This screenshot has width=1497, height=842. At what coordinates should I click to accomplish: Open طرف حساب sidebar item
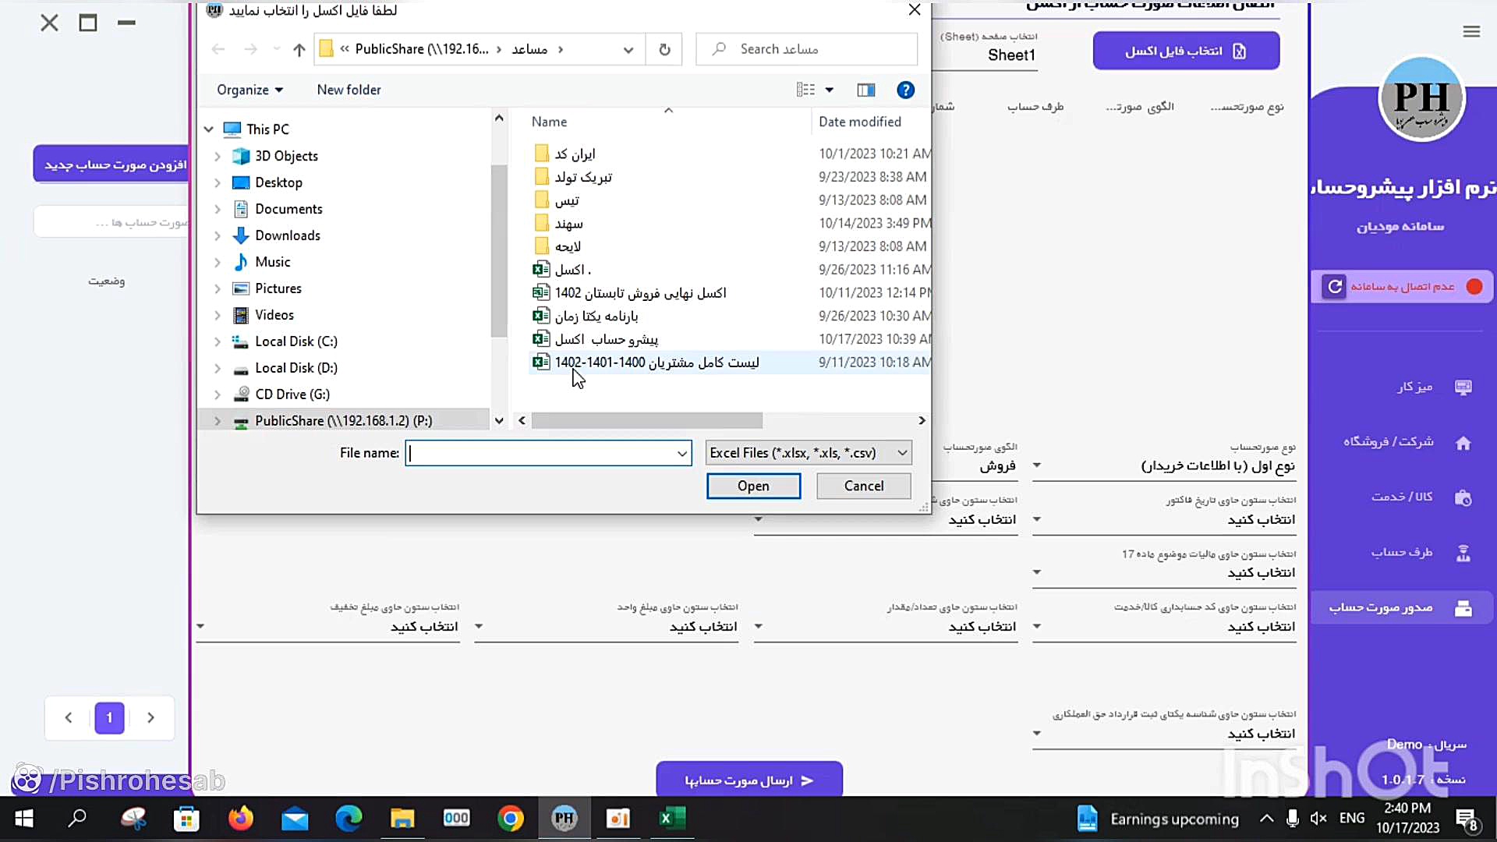pyautogui.click(x=1420, y=553)
